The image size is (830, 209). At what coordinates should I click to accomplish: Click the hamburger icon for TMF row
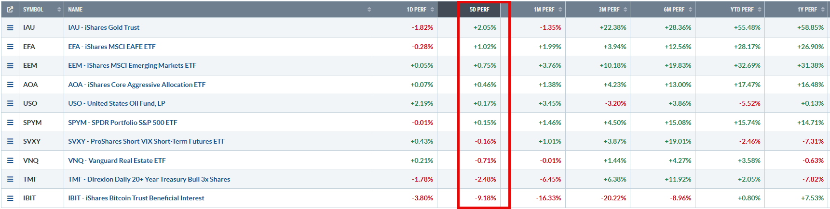click(10, 179)
